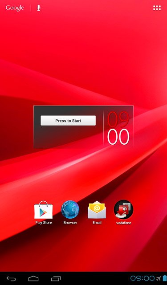The height and width of the screenshot is (285, 167).
Task: Go back using the back arrow
Action: point(11,278)
